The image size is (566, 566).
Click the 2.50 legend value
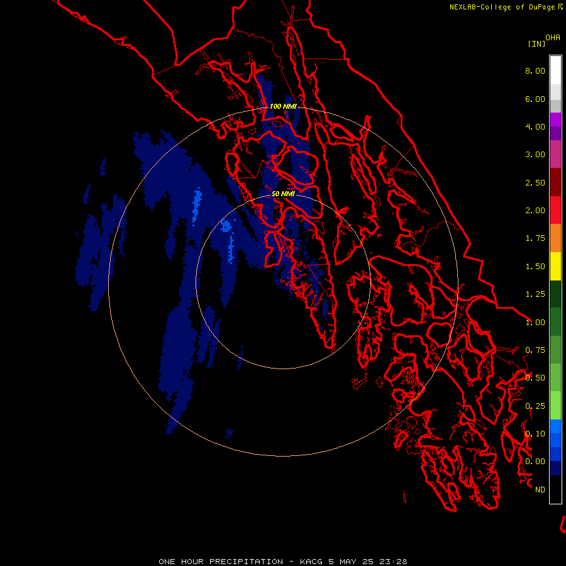[x=535, y=182]
